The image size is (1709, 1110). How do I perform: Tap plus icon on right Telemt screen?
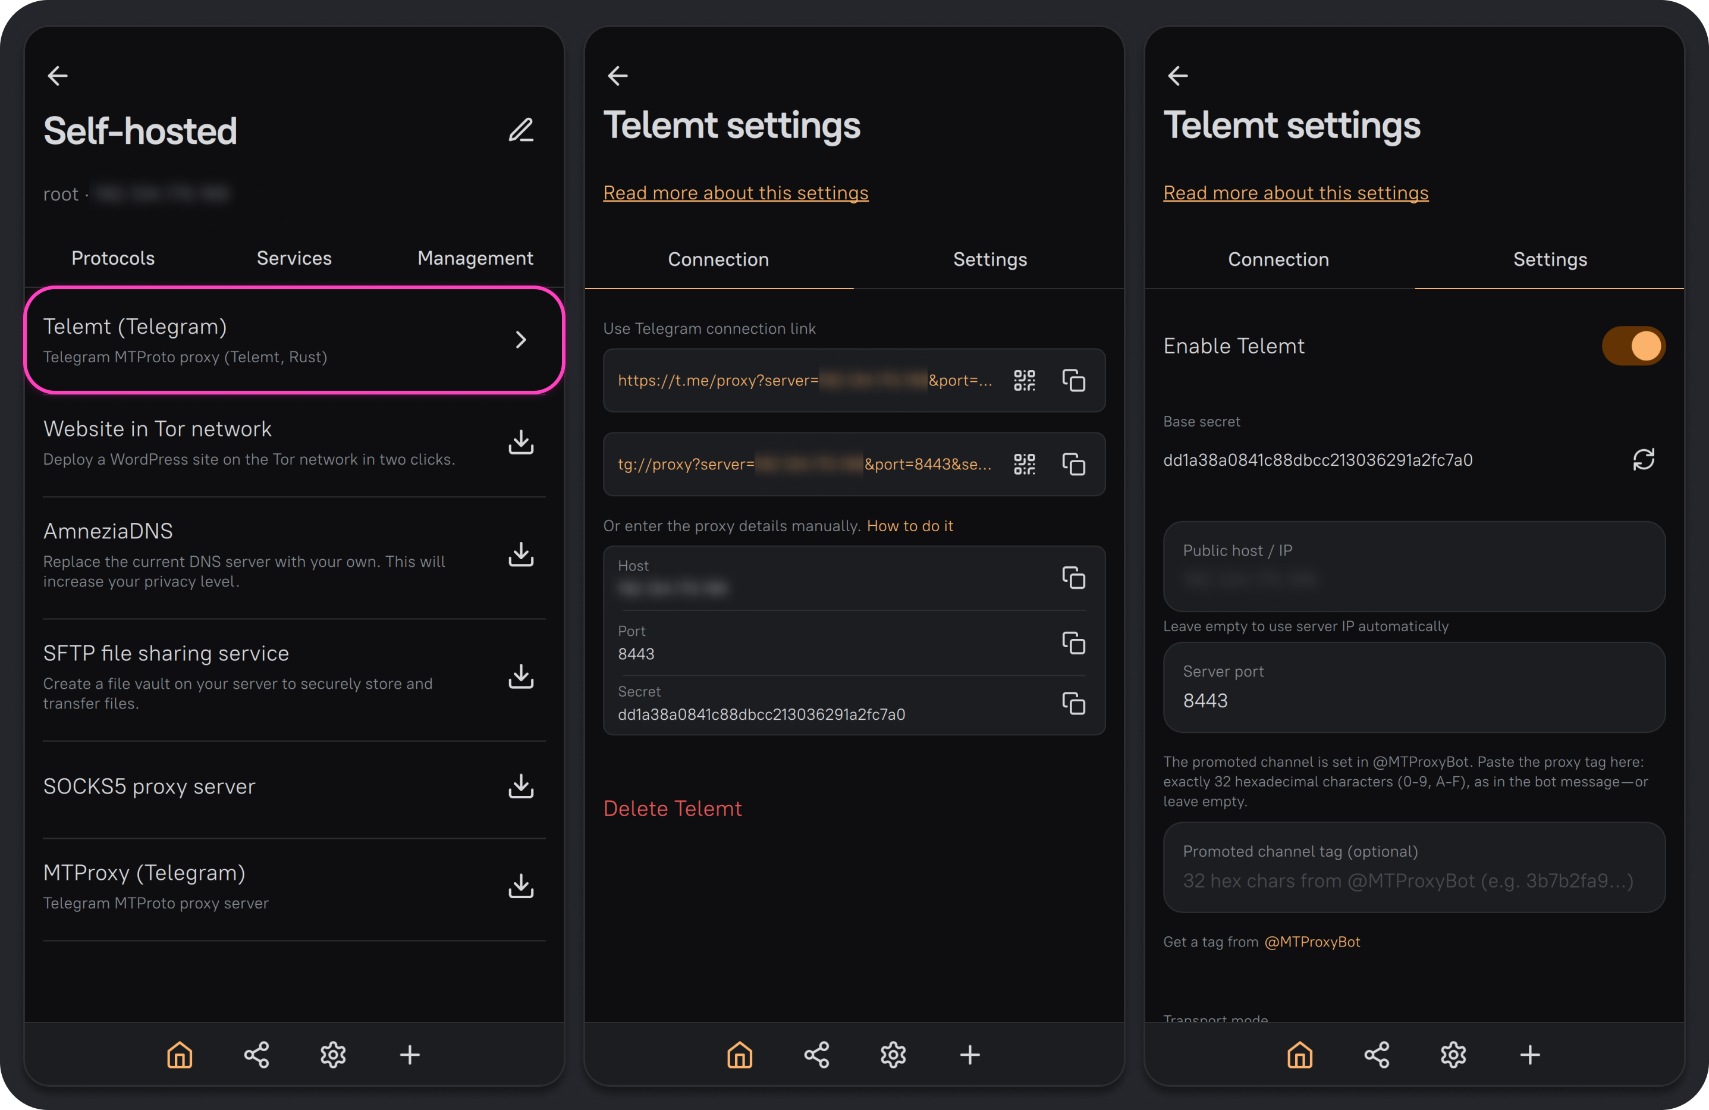coord(1530,1055)
